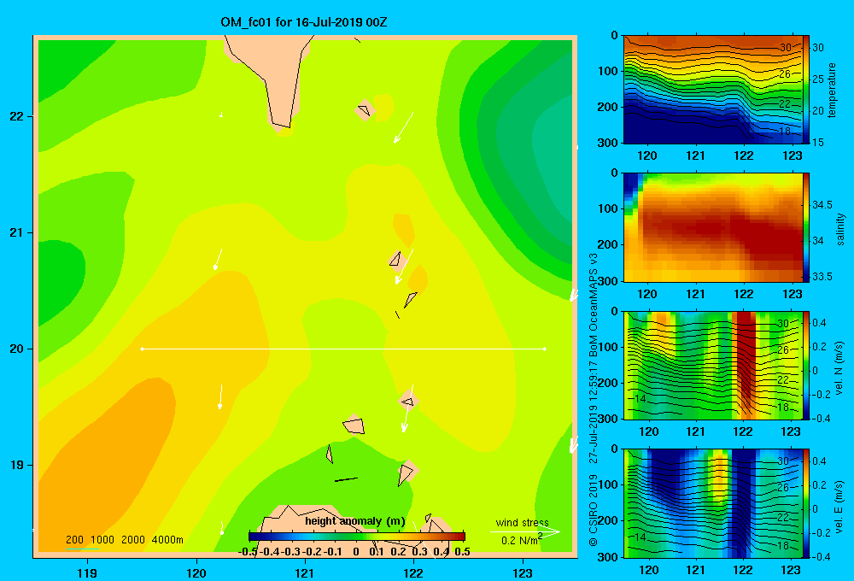Click the vel. N section plot

[x=712, y=365]
